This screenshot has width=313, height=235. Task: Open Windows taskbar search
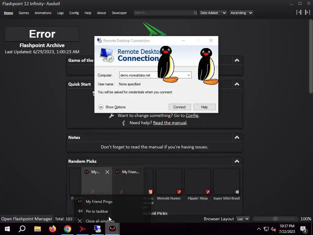[x=22, y=229]
